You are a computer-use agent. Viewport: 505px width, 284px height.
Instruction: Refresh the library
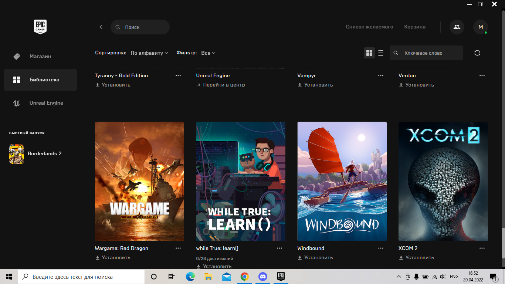(477, 53)
